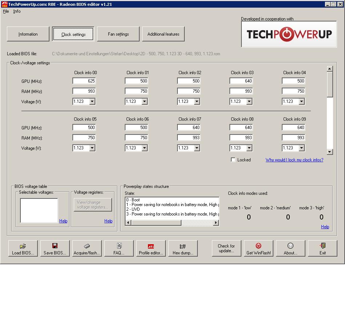Toggle the Locked checkbox
345x326 pixels.
(x=233, y=160)
